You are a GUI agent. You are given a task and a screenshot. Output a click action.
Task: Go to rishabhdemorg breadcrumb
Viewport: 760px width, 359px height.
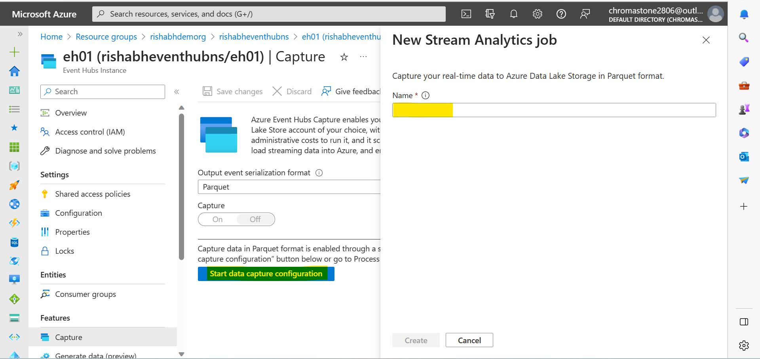tap(178, 37)
